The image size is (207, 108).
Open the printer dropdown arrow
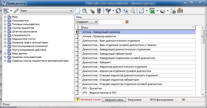coord(168,11)
